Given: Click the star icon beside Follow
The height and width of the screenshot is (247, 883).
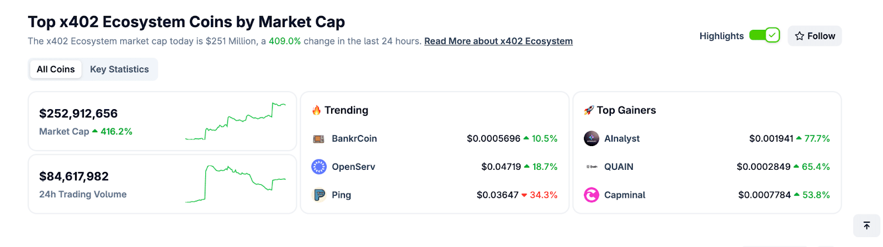Looking at the screenshot, I should pos(799,36).
